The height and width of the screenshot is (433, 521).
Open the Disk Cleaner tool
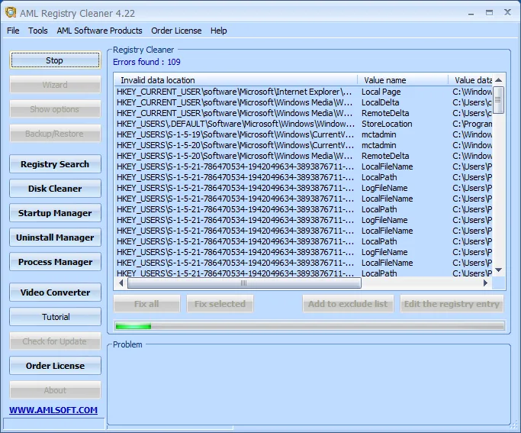click(x=55, y=188)
